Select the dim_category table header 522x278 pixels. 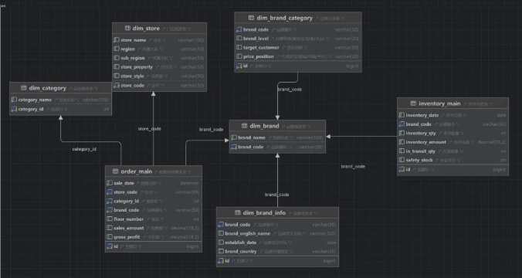60,88
